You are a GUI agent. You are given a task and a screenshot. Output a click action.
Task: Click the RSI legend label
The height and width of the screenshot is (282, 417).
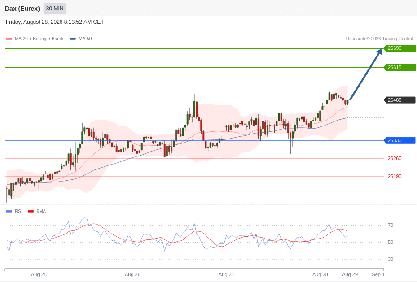(18, 211)
